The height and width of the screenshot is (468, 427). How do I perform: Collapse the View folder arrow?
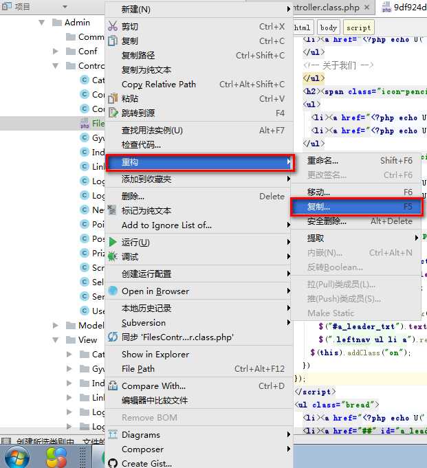click(x=56, y=339)
